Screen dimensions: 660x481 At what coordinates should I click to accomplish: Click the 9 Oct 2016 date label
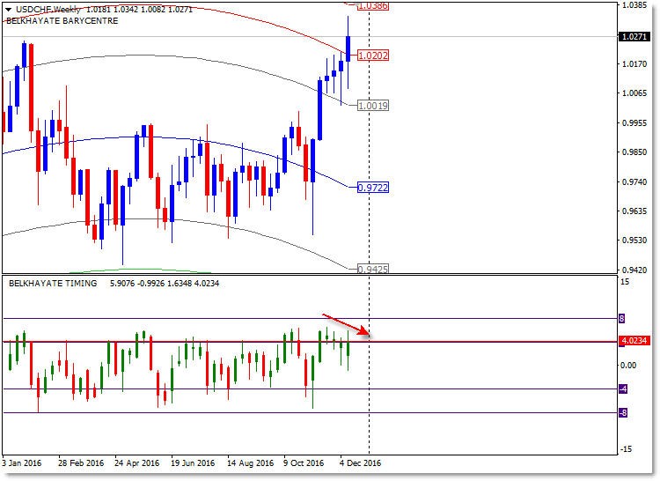click(304, 462)
